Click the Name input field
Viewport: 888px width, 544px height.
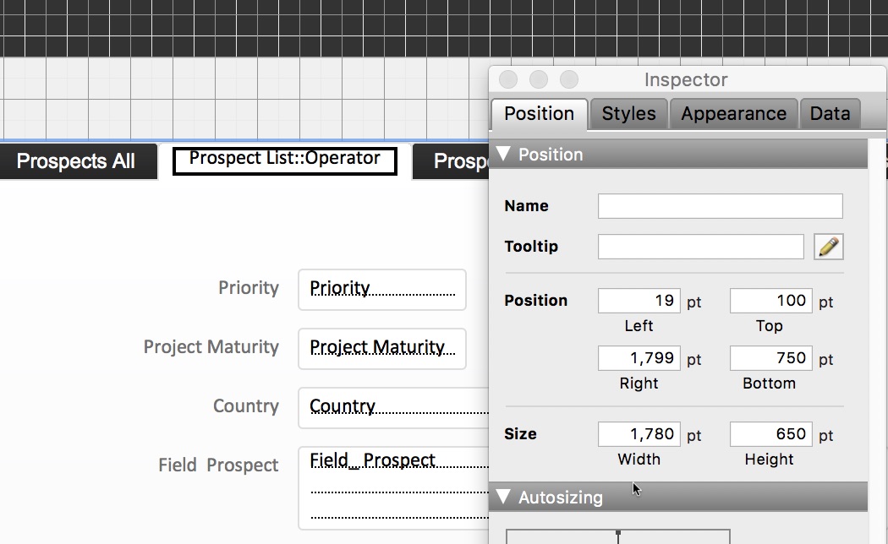[720, 206]
